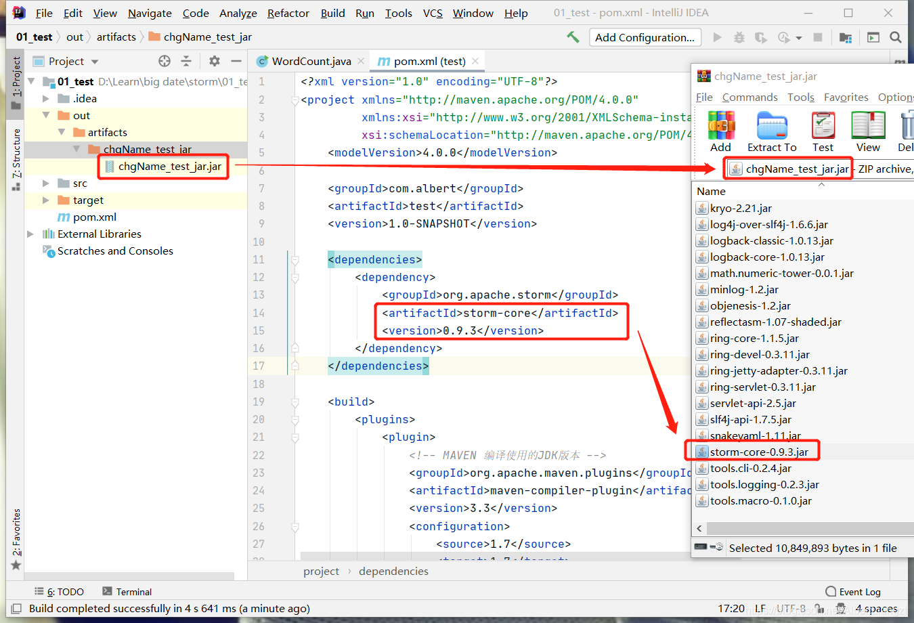Click artifacts in the navigation breadcrumb
Screen dimensions: 914x623
tap(116, 37)
